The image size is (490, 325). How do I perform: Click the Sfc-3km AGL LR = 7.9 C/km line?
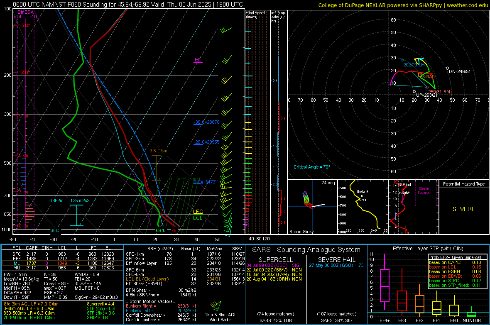point(31,304)
